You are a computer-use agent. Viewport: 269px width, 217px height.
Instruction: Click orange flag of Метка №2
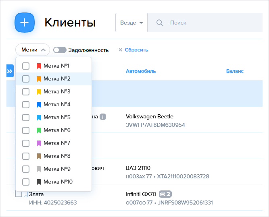coord(39,79)
